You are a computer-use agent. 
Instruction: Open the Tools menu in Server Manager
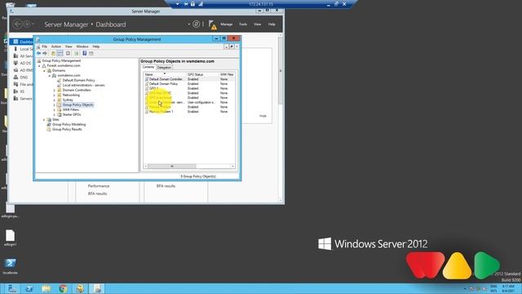click(243, 24)
